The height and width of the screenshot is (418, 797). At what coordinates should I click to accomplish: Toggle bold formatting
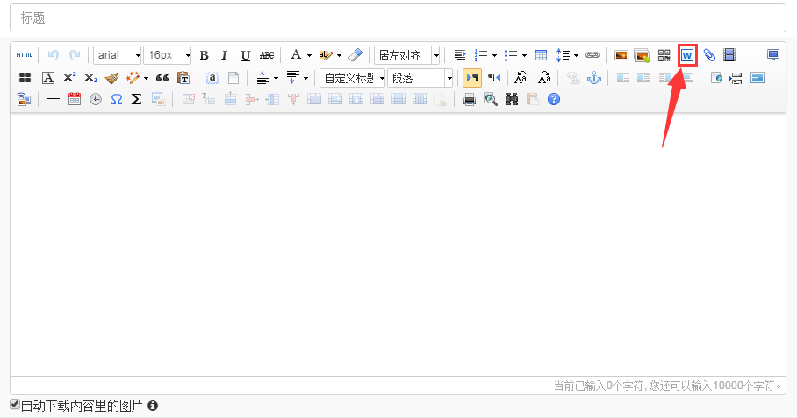[x=204, y=55]
